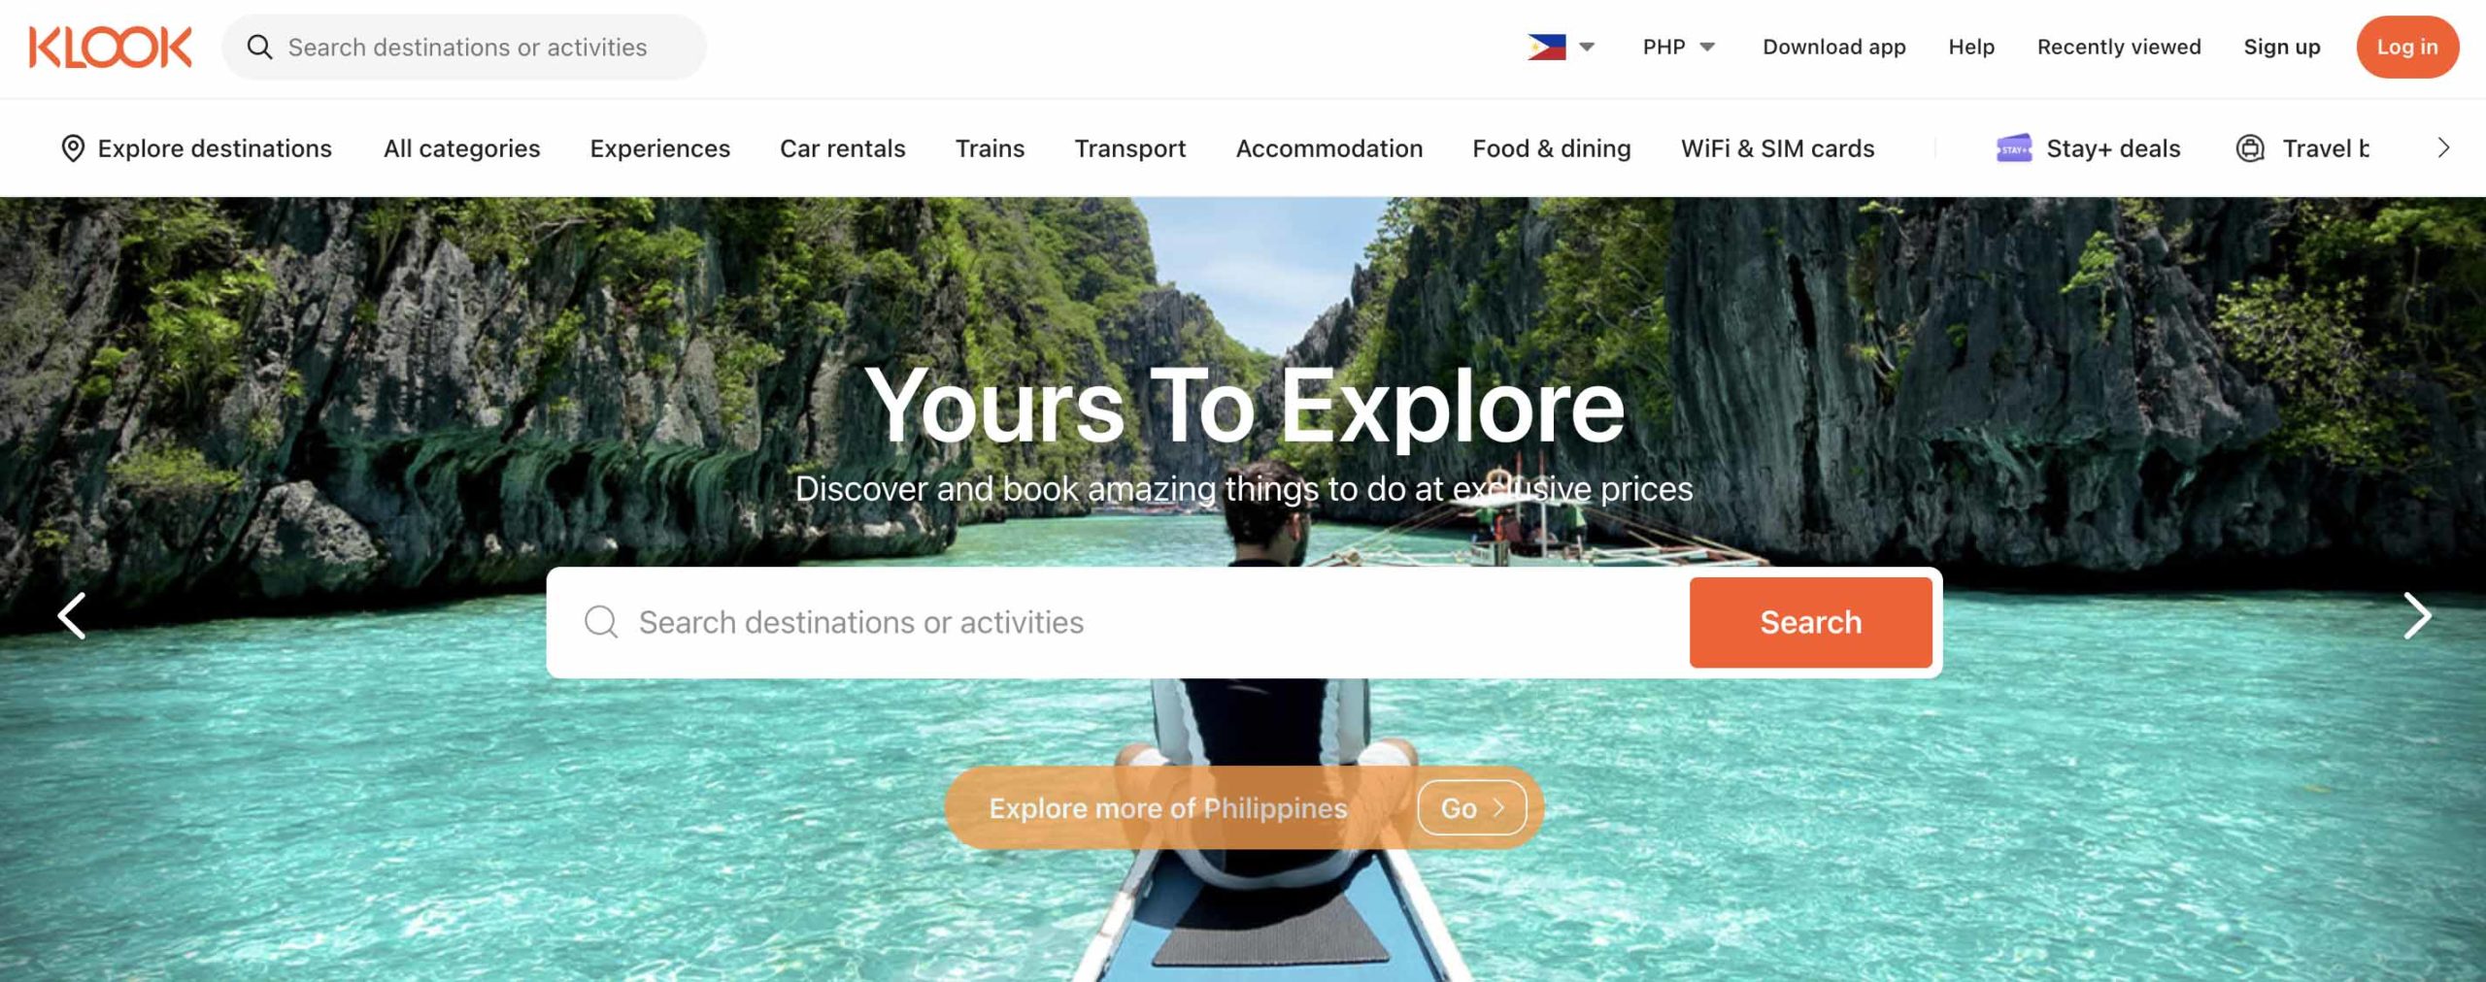Focus the hero search destinations input field
The width and height of the screenshot is (2486, 982).
click(1117, 622)
